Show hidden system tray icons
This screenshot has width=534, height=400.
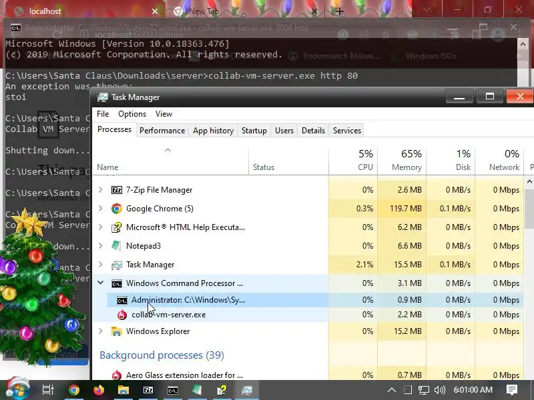point(392,390)
